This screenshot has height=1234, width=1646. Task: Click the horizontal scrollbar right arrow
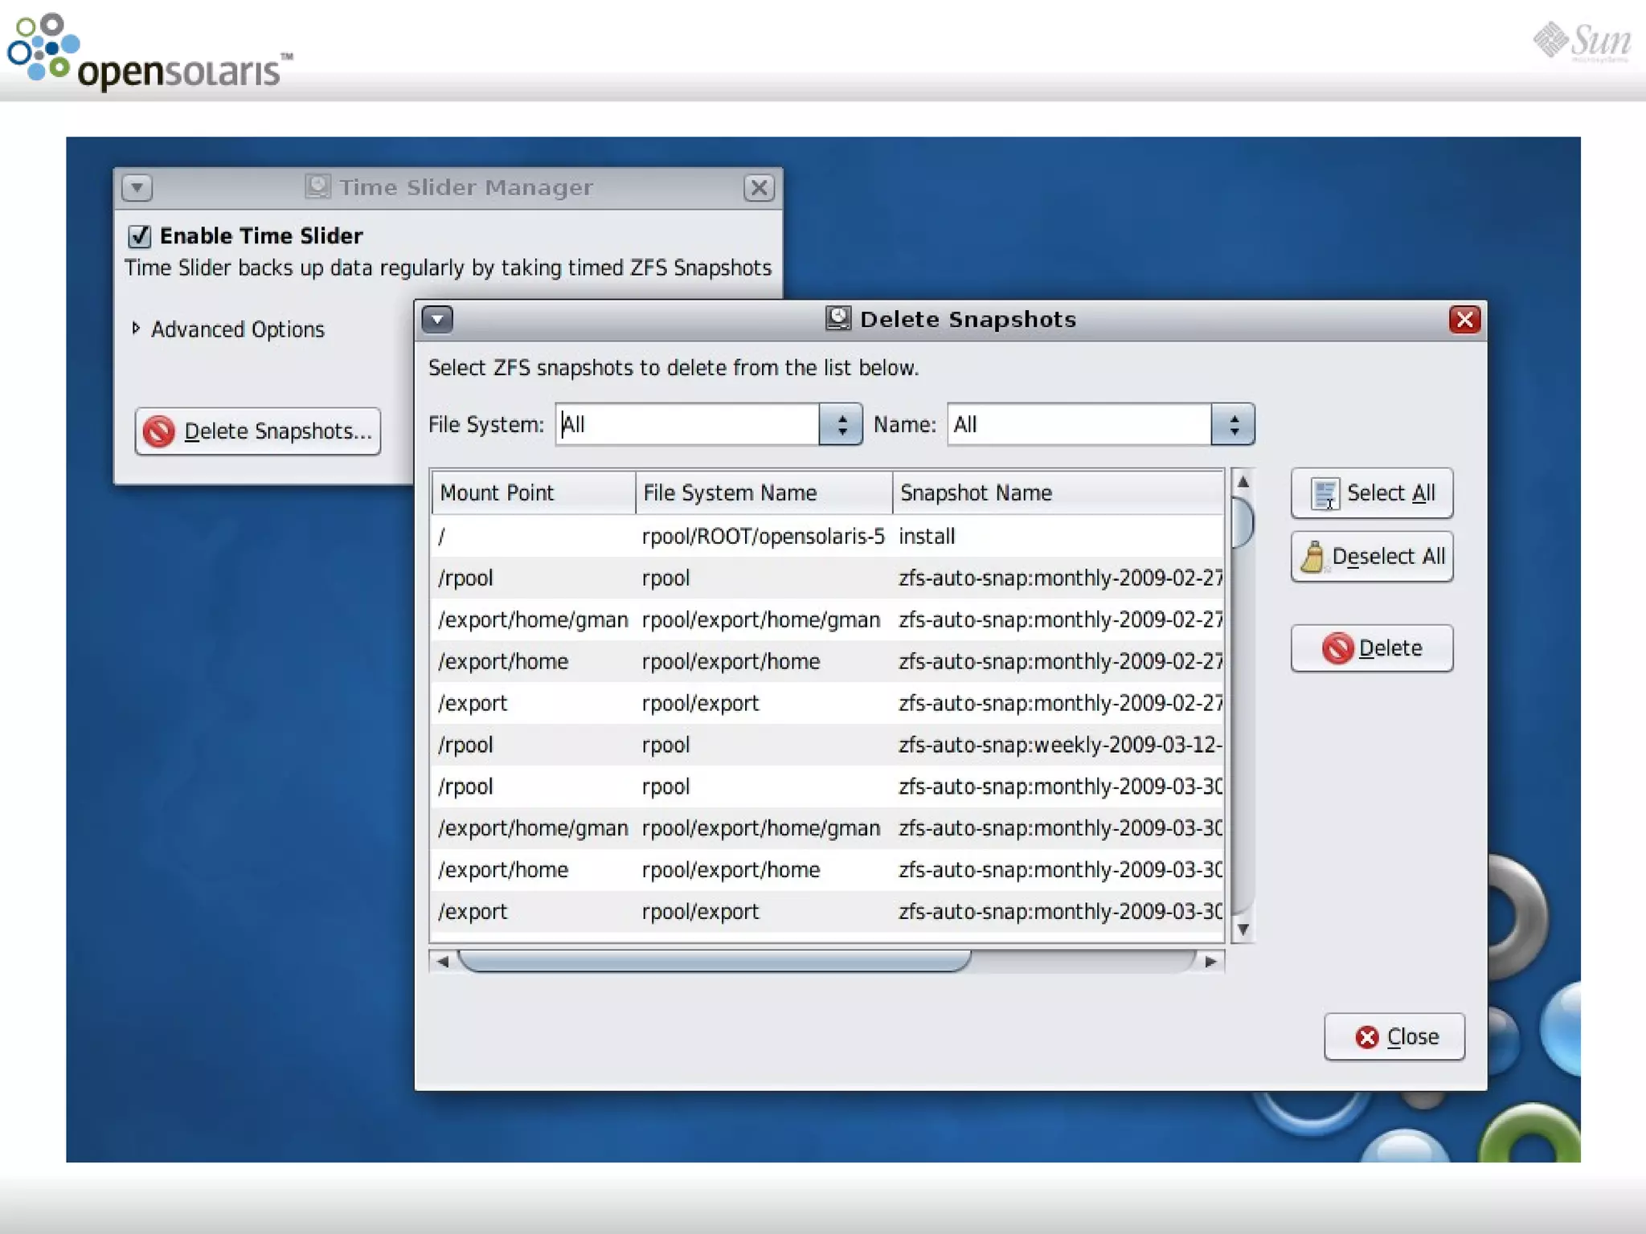1210,961
